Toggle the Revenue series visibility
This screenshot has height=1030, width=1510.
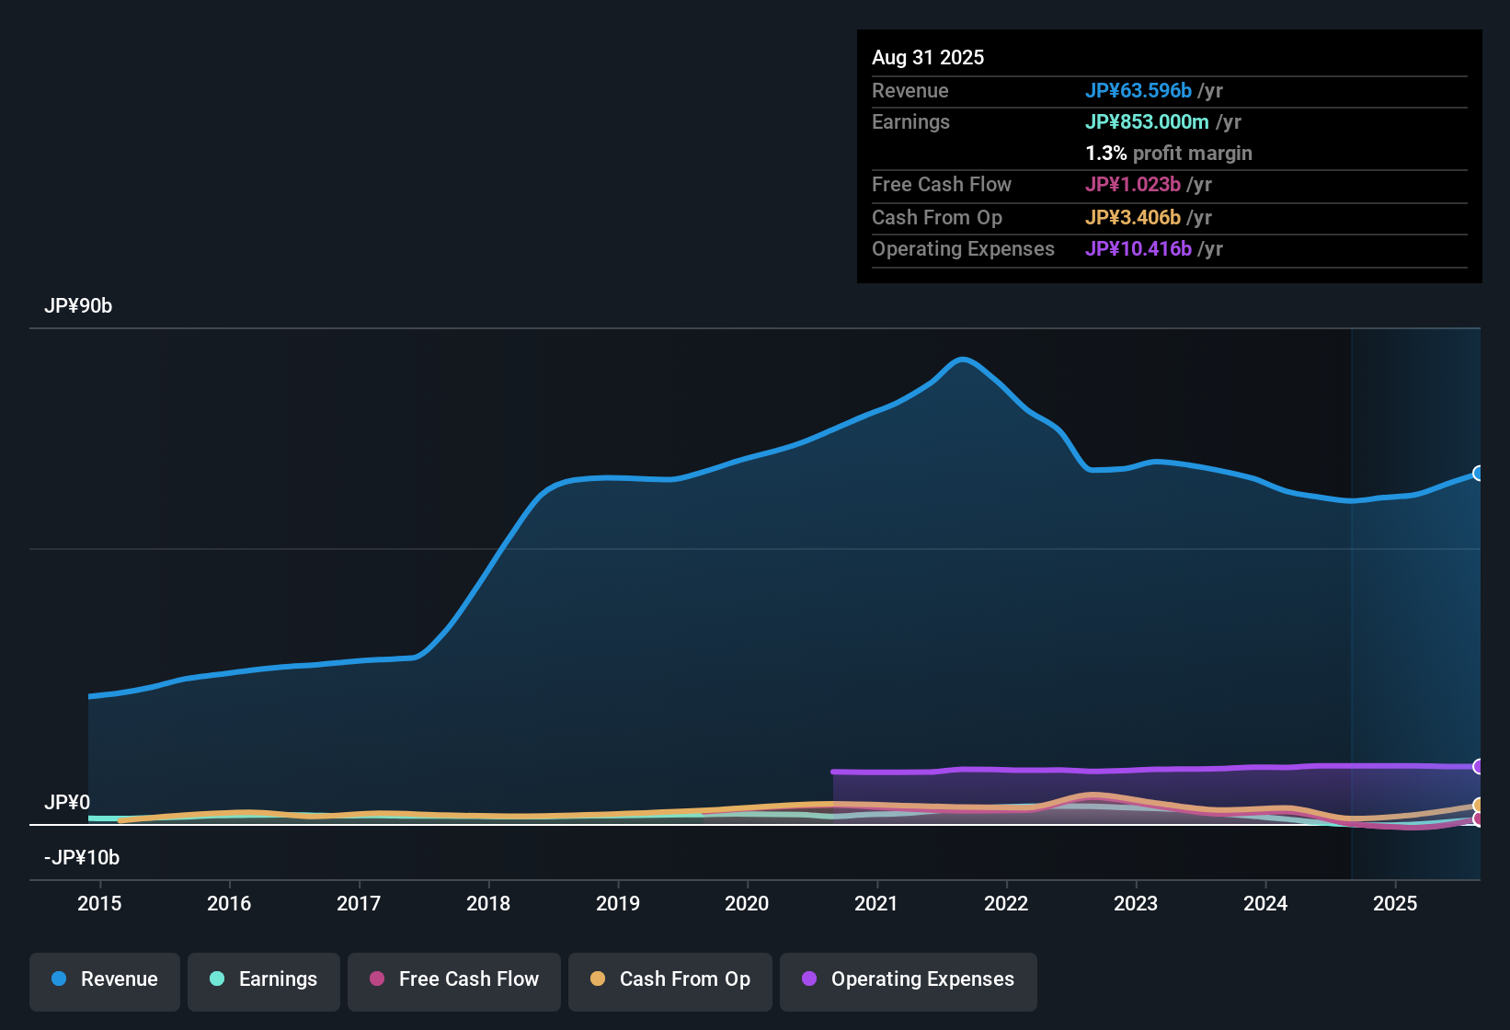coord(104,979)
